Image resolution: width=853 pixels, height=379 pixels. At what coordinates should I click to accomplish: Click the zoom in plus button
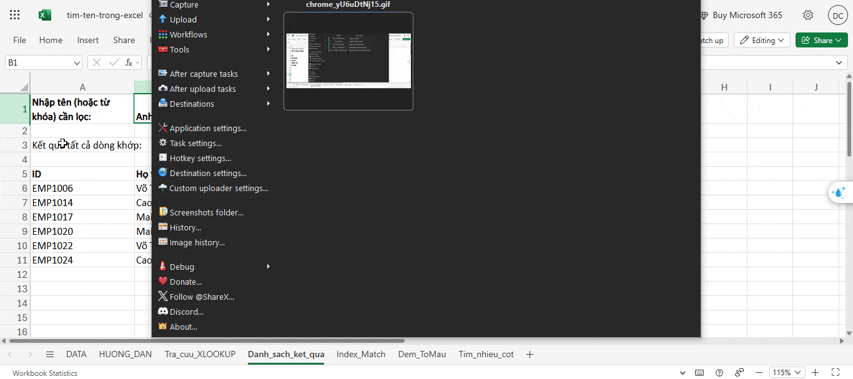[x=815, y=373]
